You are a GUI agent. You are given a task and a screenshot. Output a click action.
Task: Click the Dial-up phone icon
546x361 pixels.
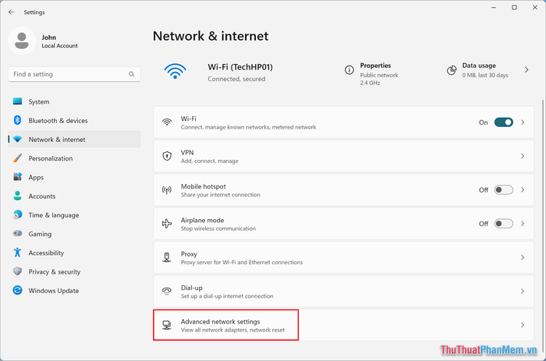pos(167,291)
